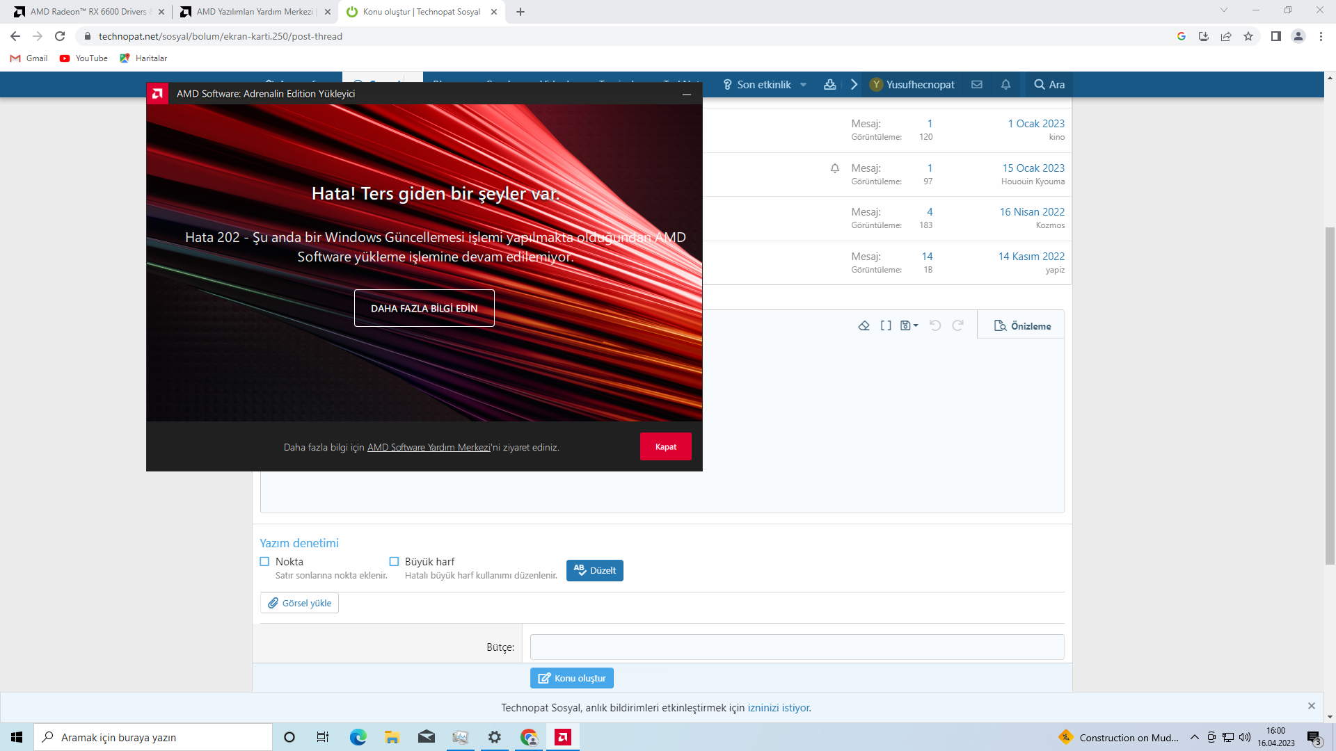Expand the Son etkinlik dropdown menu
The width and height of the screenshot is (1336, 751).
pos(803,84)
